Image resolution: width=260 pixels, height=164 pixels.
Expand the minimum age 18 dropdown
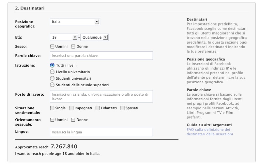tap(64, 38)
